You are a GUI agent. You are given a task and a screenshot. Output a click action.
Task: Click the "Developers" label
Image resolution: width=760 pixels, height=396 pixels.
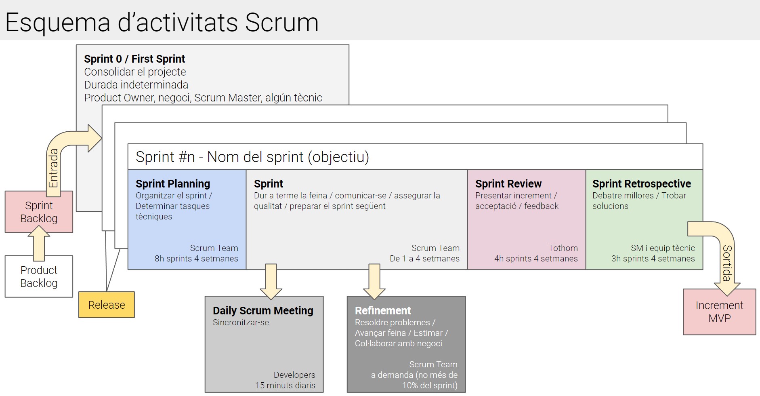(x=294, y=375)
